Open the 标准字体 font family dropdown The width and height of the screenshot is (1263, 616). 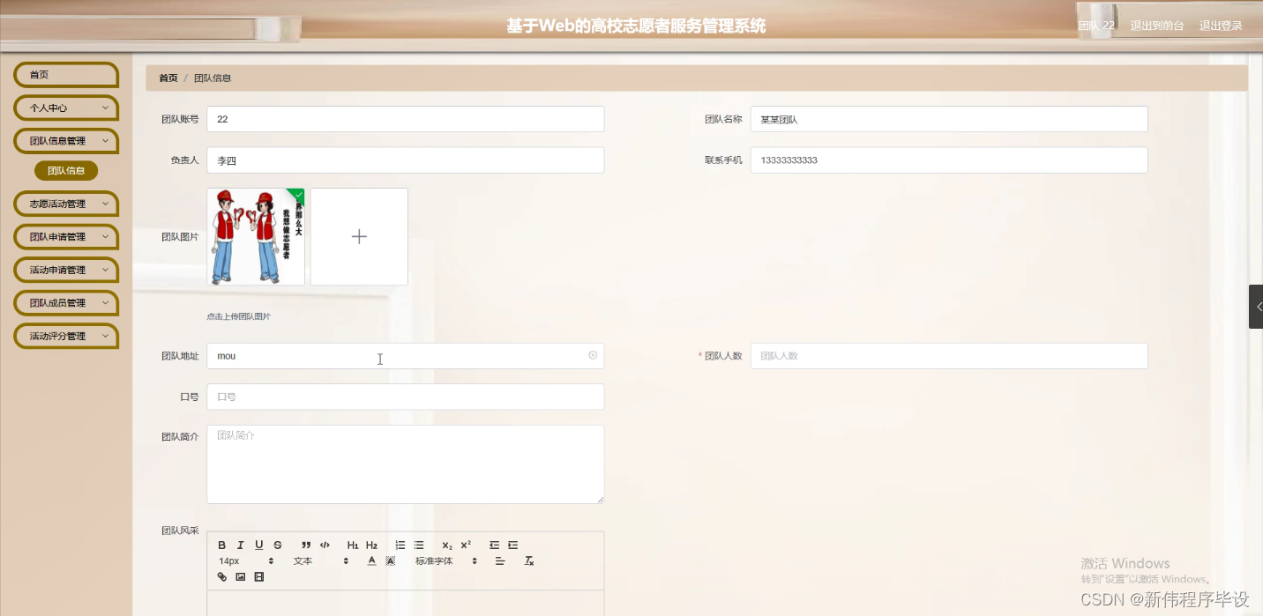(434, 561)
